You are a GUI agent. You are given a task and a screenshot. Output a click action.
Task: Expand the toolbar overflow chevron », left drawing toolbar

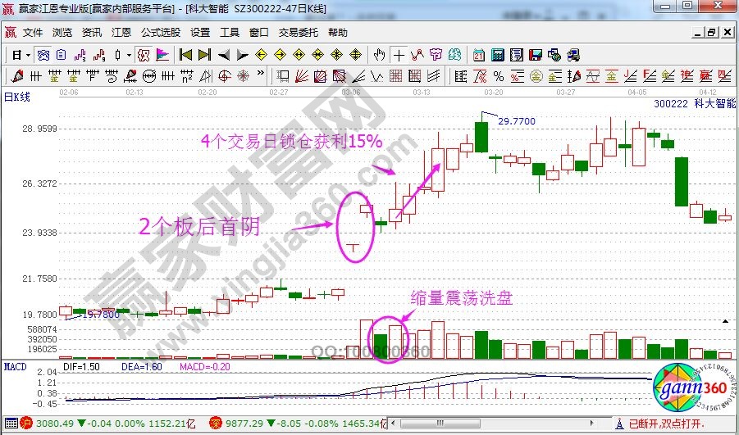(261, 72)
